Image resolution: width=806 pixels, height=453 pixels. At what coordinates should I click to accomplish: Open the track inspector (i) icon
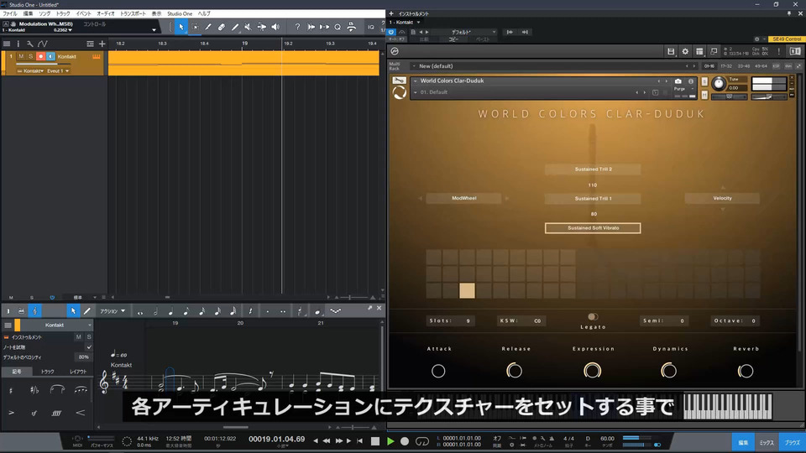[18, 44]
